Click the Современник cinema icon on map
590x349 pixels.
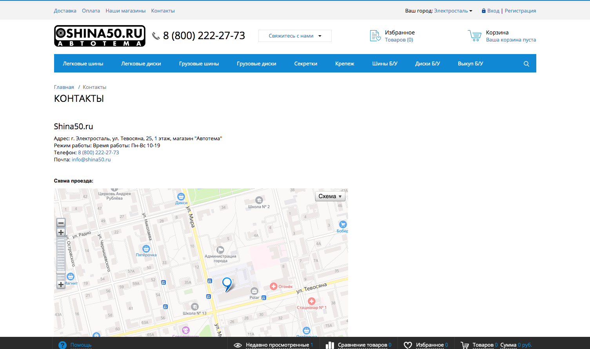[x=186, y=330]
